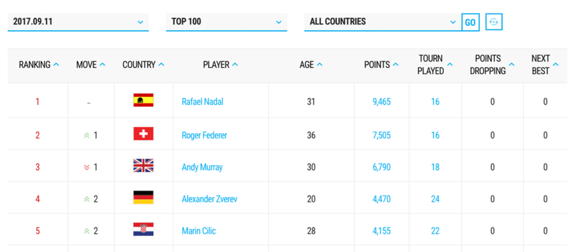580x252 pixels.
Task: Click the Germany flag icon
Action: coord(143,198)
